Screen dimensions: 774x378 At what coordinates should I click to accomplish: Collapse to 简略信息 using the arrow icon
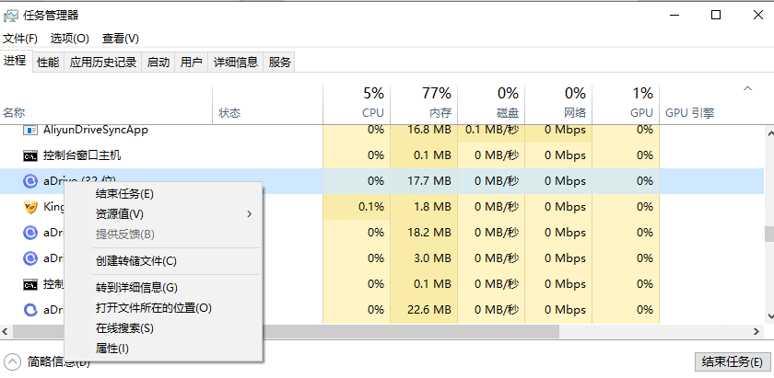(x=13, y=361)
